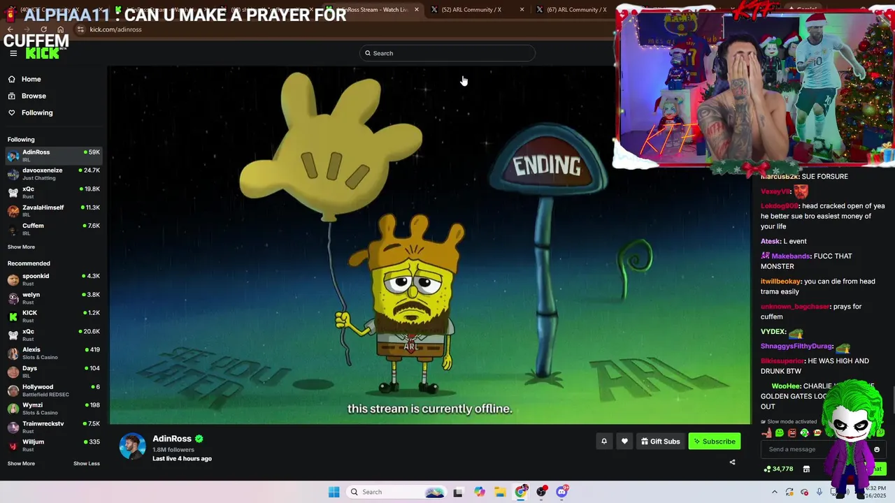This screenshot has width=895, height=503.
Task: Close the AdinRoss Stream browser tab
Action: click(417, 10)
